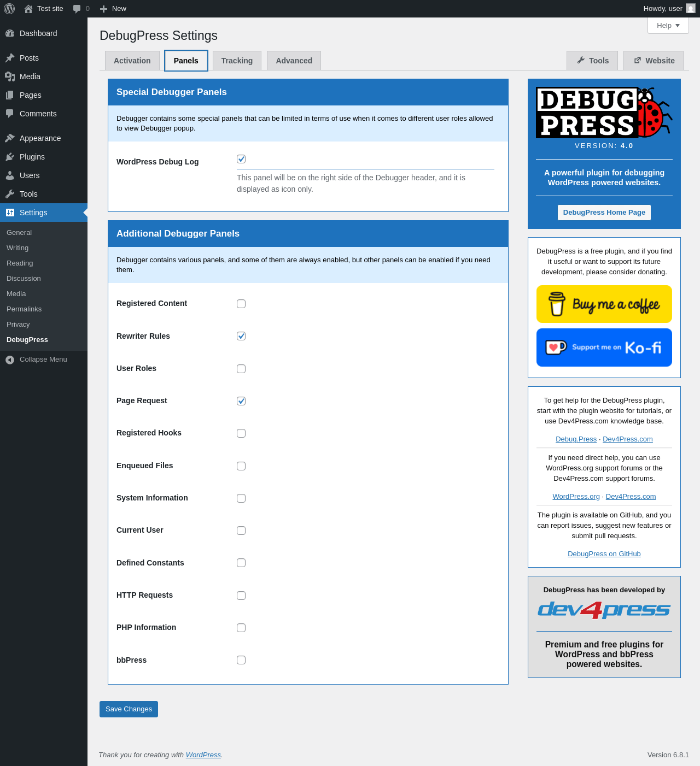Check the Defined Constants checkbox
This screenshot has width=700, height=766.
241,563
